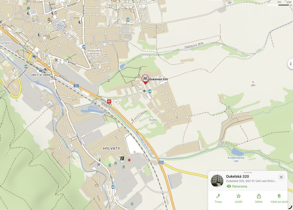Image resolution: width=293 pixels, height=210 pixels.
Task: Expand side panel arrow at right edge
Action: [x=290, y=64]
